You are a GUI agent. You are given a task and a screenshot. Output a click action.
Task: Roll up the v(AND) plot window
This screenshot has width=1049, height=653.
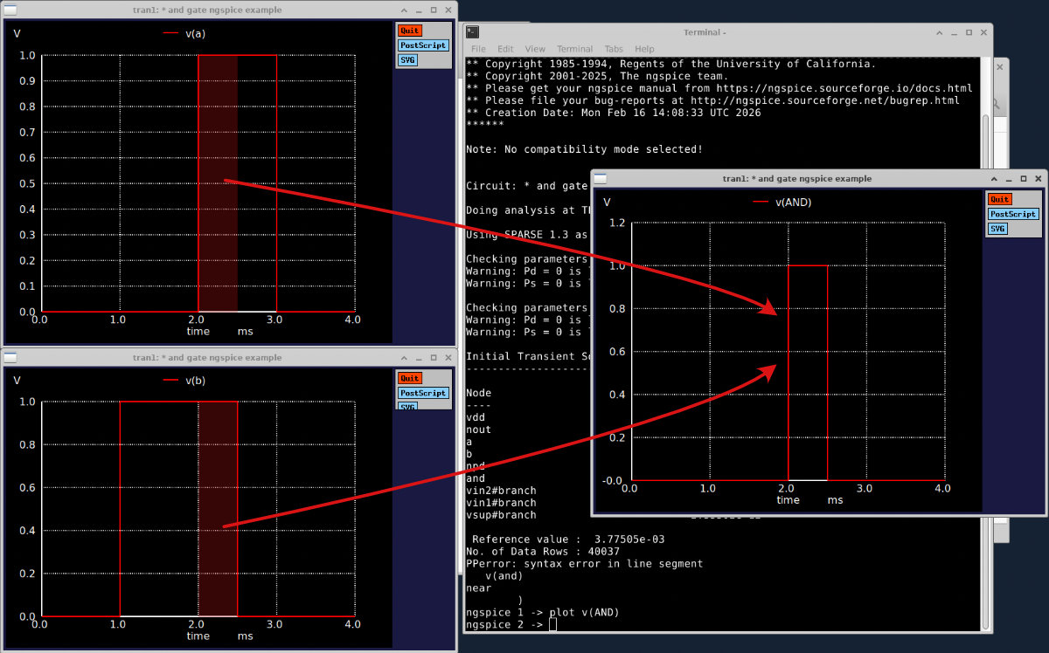pyautogui.click(x=994, y=179)
